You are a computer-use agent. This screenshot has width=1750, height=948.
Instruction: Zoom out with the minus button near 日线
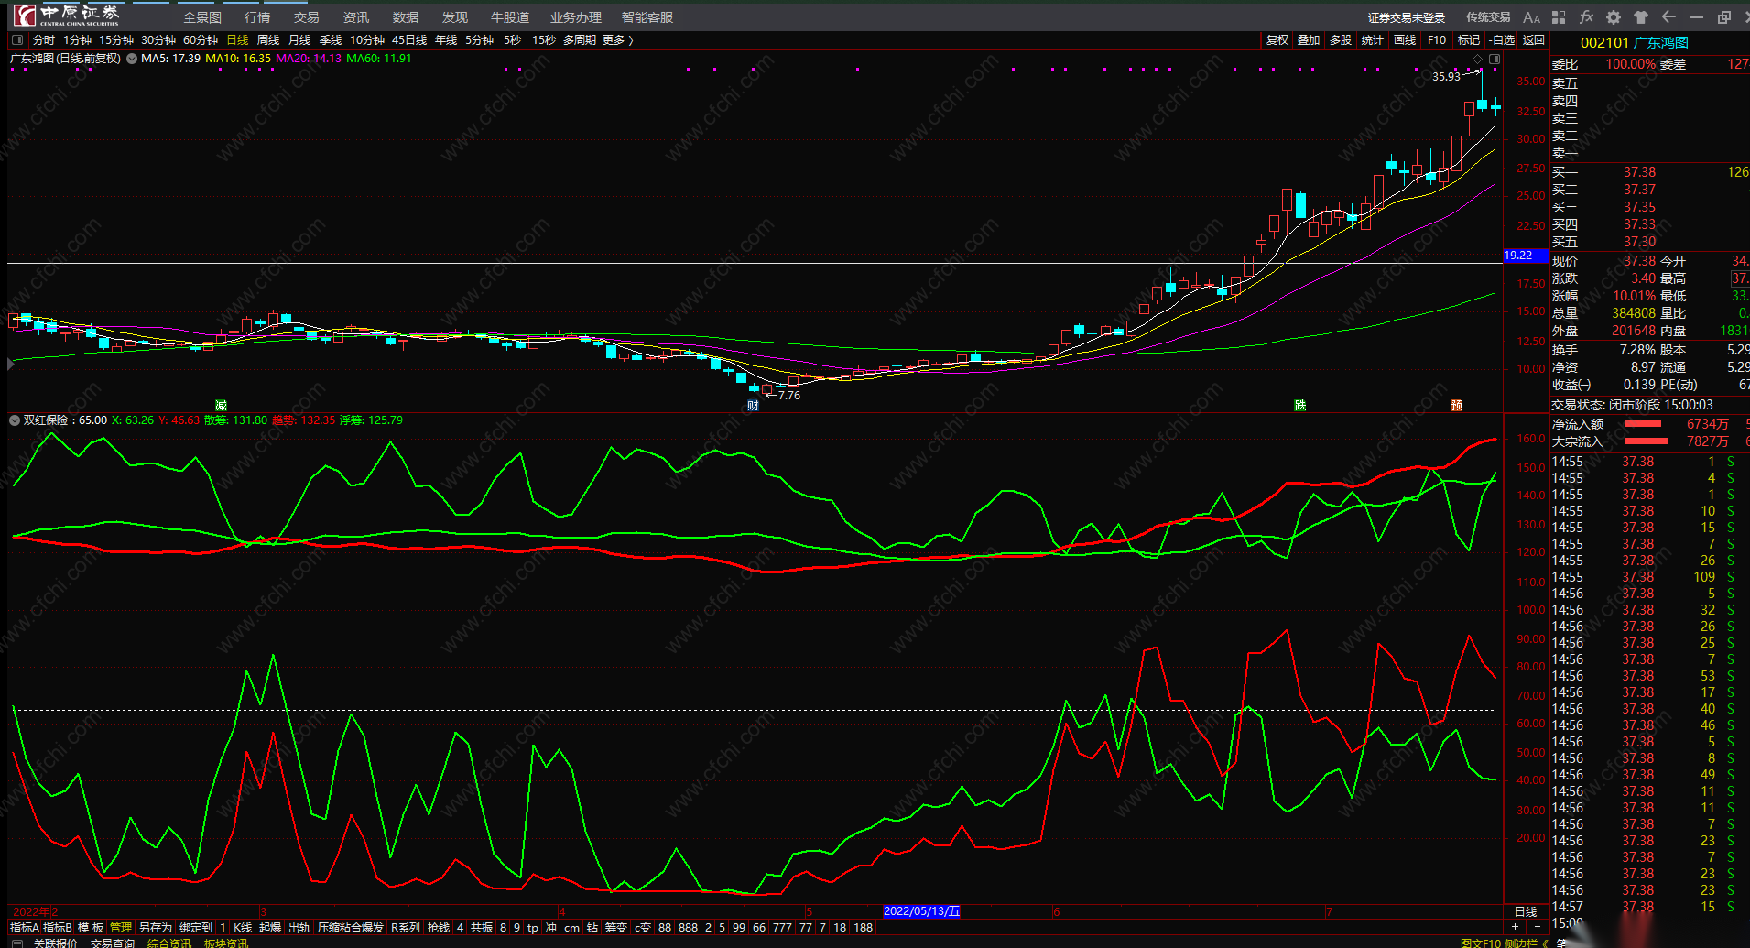point(1537,927)
